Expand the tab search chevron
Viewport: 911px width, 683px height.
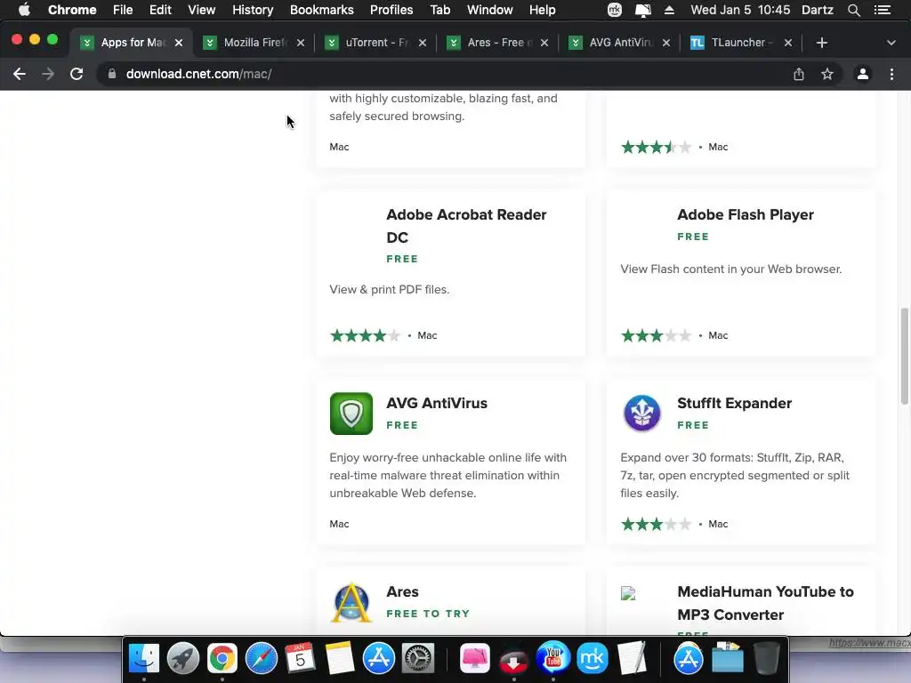point(891,43)
